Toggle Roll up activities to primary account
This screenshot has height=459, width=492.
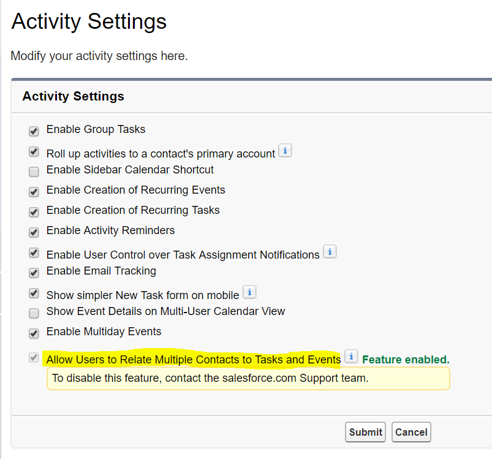(34, 152)
